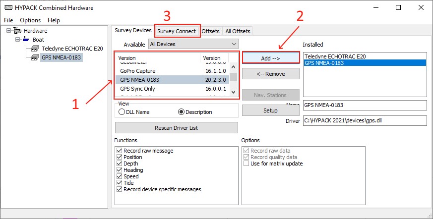Image resolution: width=433 pixels, height=219 pixels.
Task: Open the File menu
Action: [x=8, y=20]
